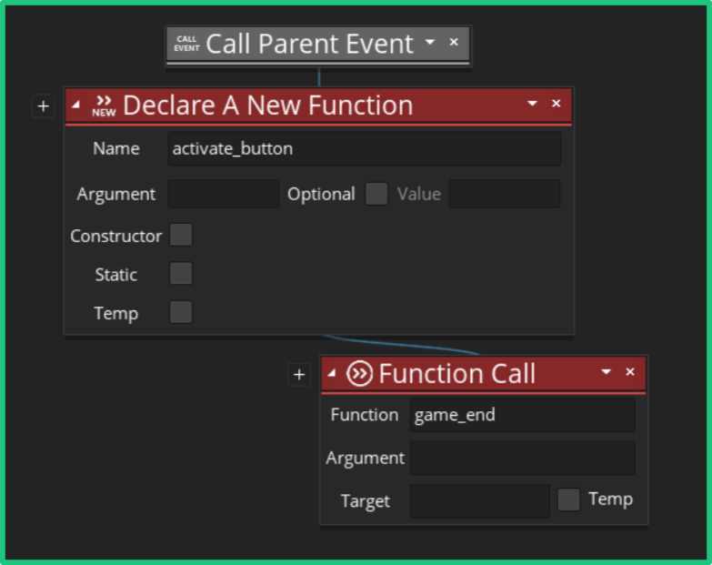The width and height of the screenshot is (712, 565).
Task: Click the Value input field
Action: (x=504, y=194)
